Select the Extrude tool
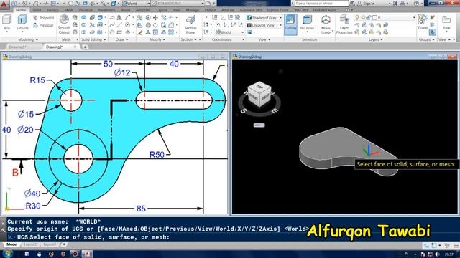460x258 pixels. [x=22, y=23]
